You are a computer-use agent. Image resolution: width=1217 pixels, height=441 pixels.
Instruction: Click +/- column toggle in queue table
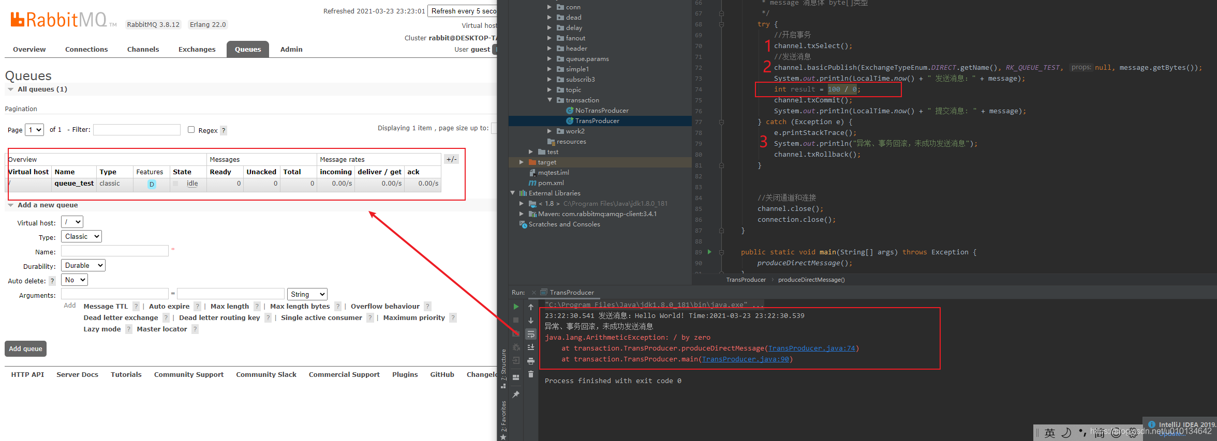[x=451, y=159]
